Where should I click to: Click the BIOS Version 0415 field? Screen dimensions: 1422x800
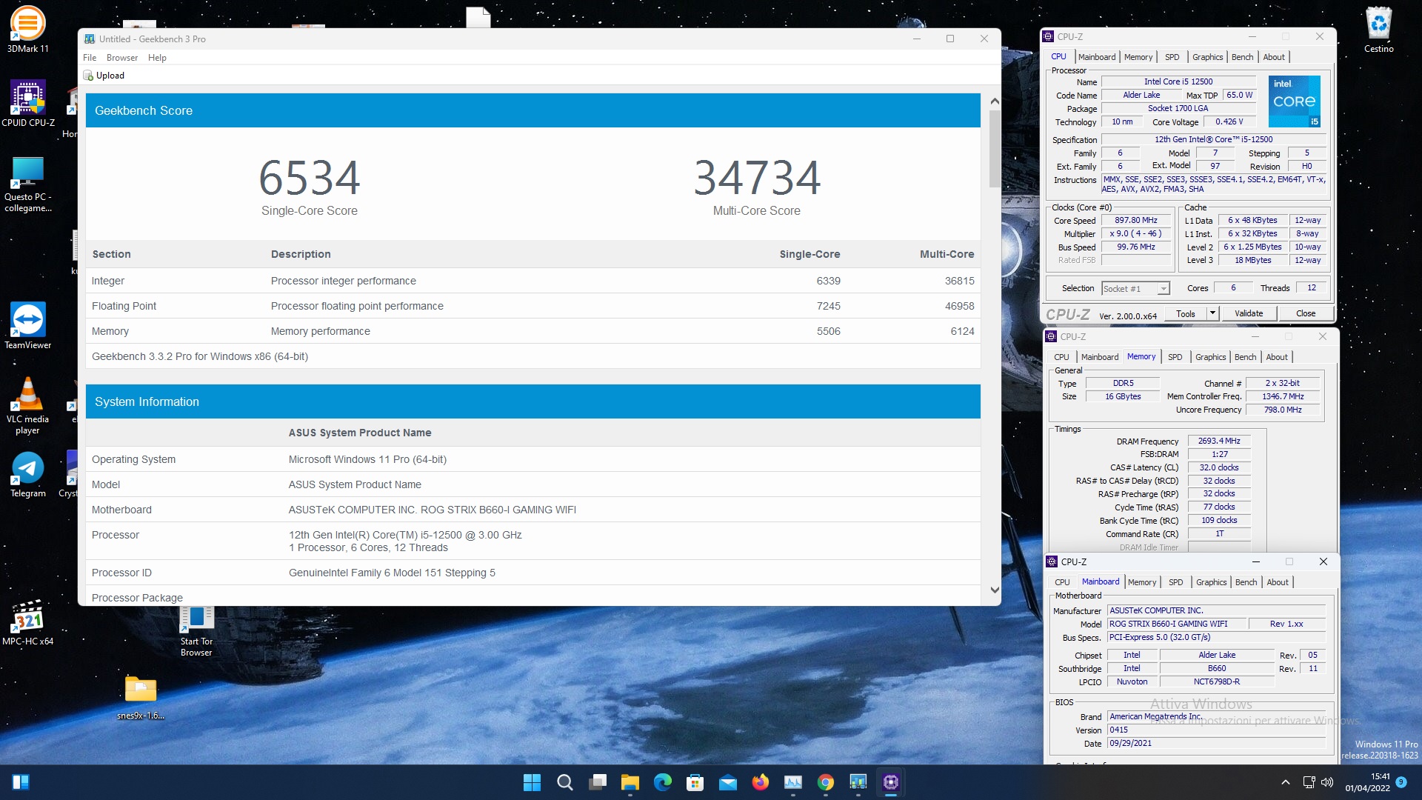pos(1217,730)
